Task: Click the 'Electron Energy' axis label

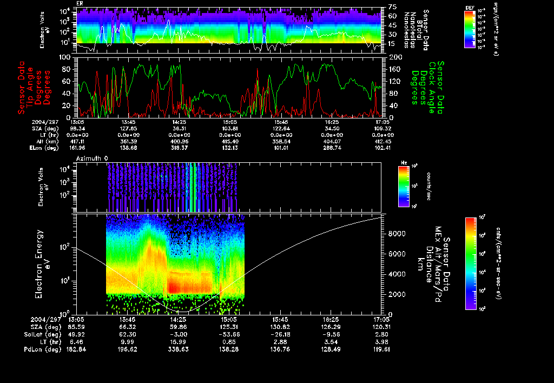Action: pos(39,265)
